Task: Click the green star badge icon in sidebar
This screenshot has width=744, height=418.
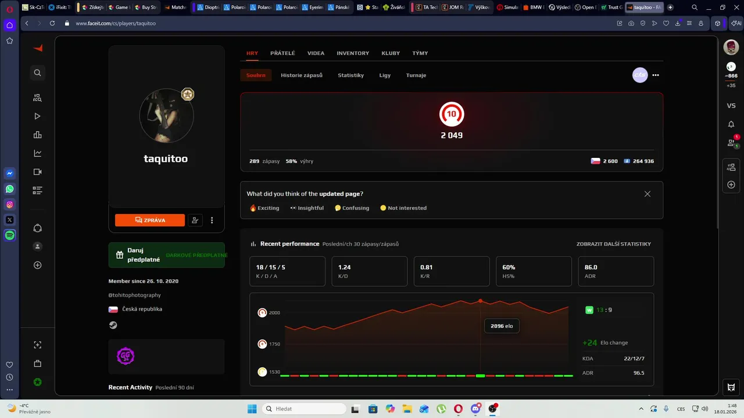Action: click(38, 382)
